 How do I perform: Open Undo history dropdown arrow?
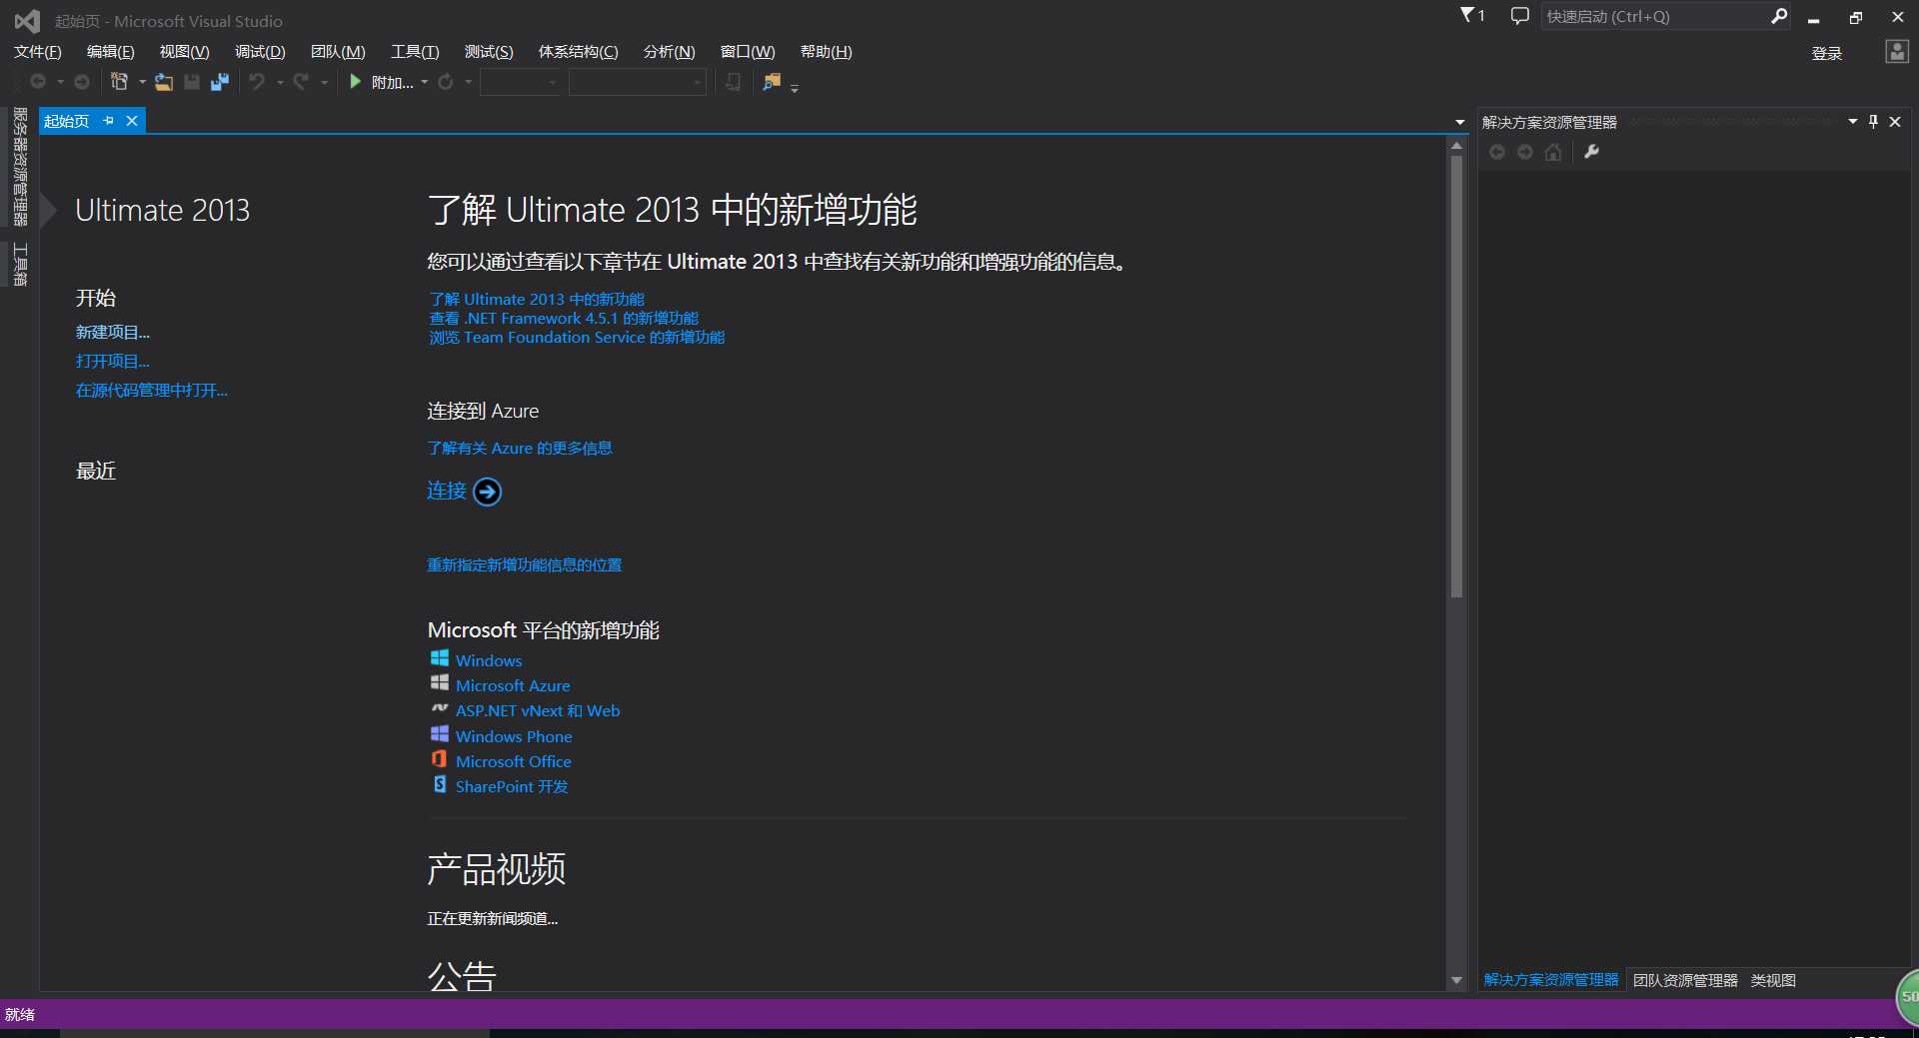280,82
